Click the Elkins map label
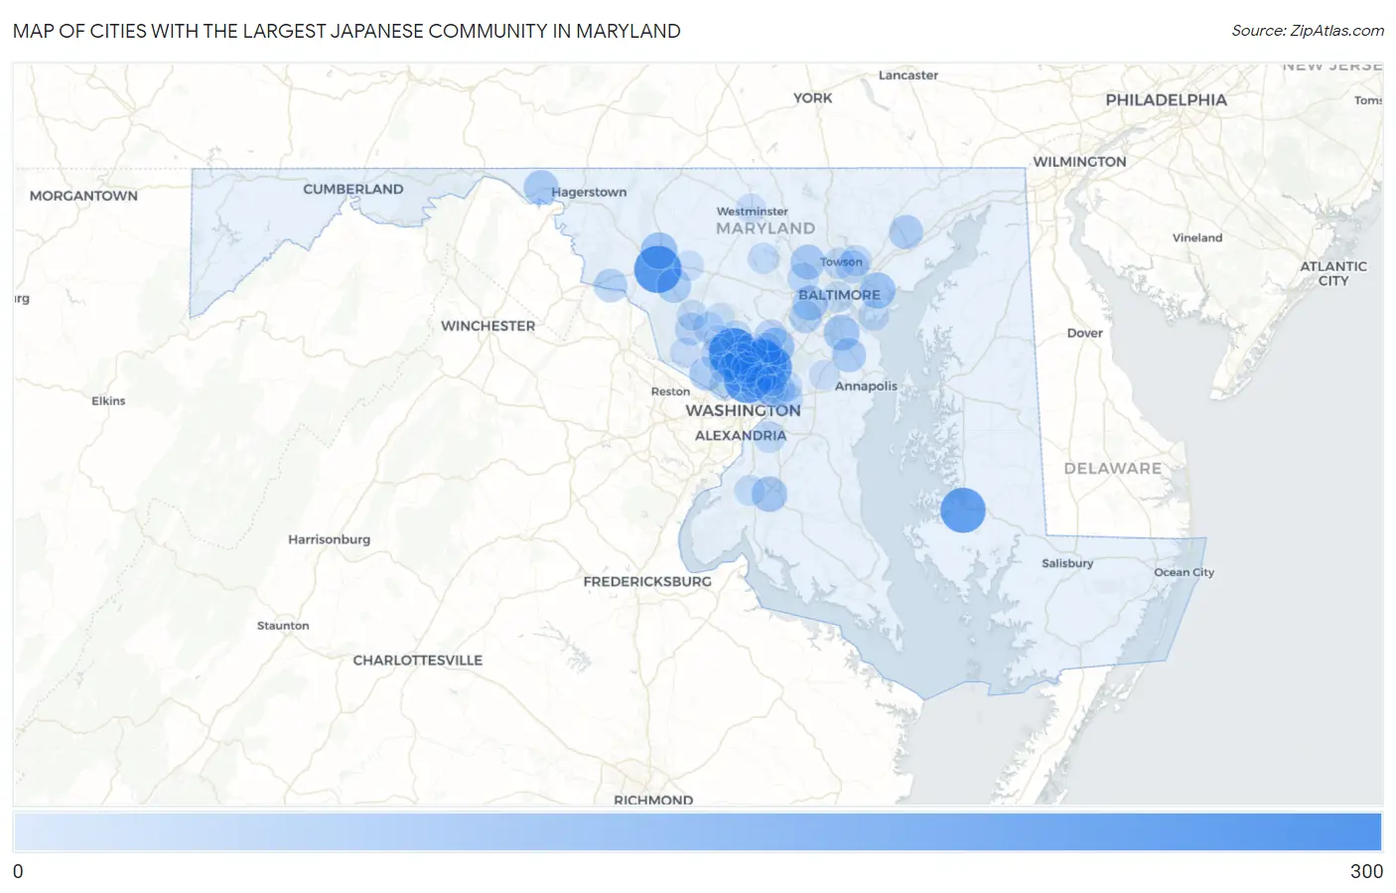The image size is (1396, 893). 108,401
